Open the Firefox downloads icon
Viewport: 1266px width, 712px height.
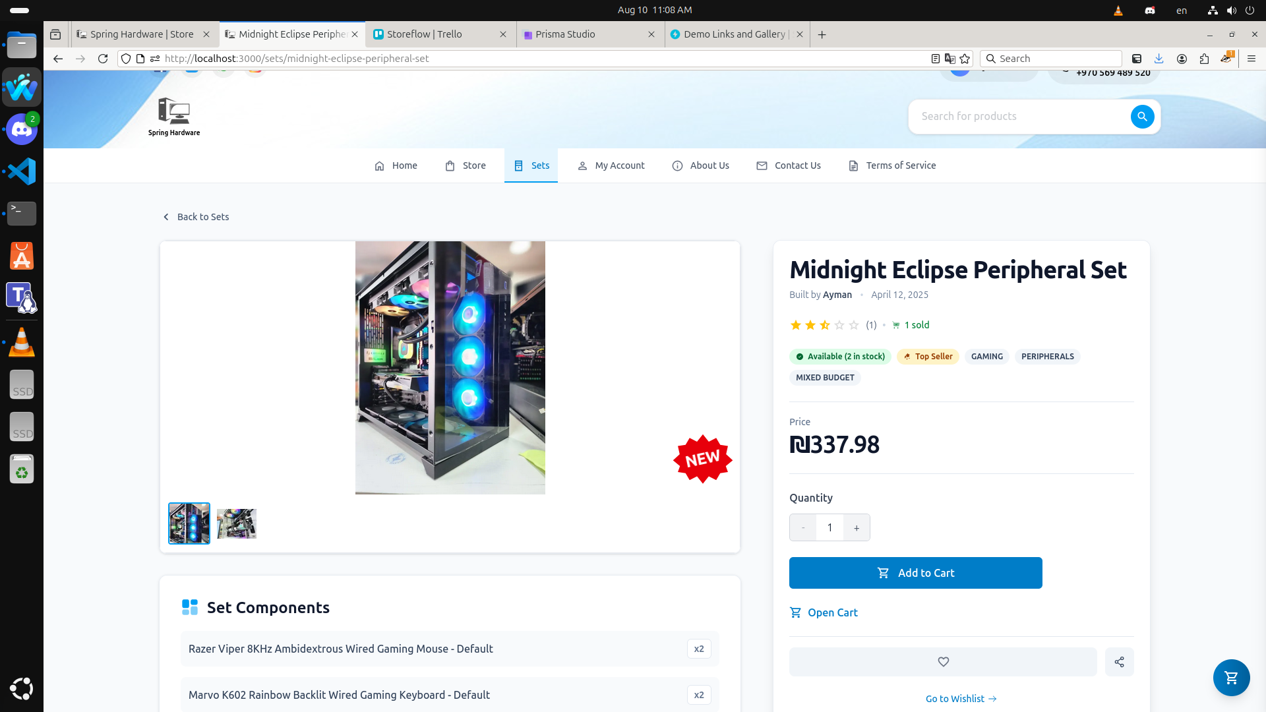point(1159,59)
